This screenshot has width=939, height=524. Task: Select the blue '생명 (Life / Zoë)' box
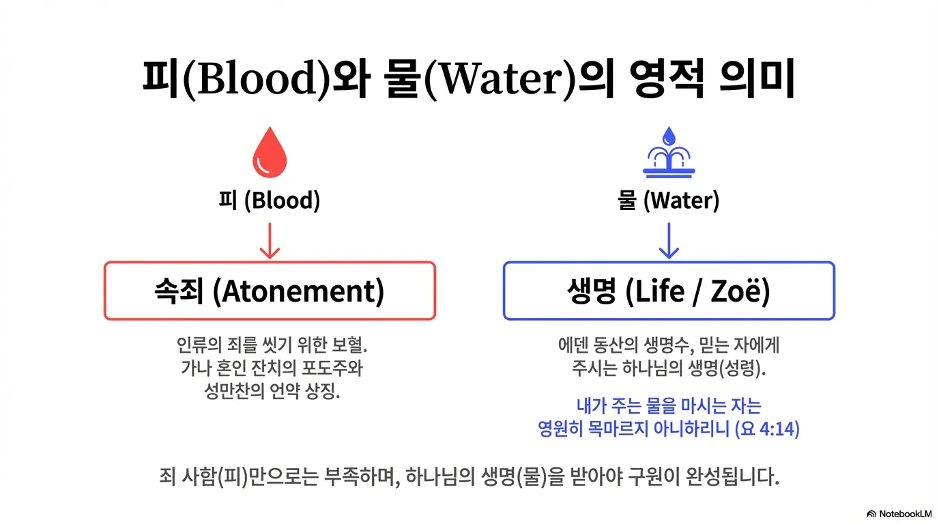[669, 291]
